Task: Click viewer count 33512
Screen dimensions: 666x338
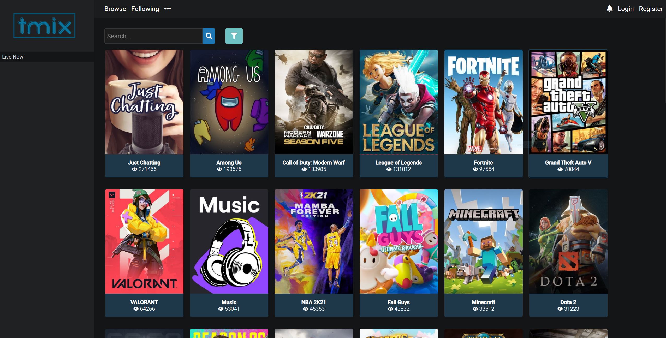Action: pos(487,309)
